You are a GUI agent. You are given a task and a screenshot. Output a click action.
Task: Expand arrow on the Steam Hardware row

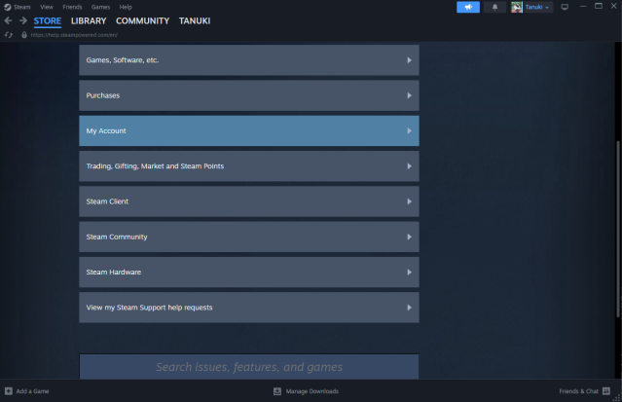[410, 272]
